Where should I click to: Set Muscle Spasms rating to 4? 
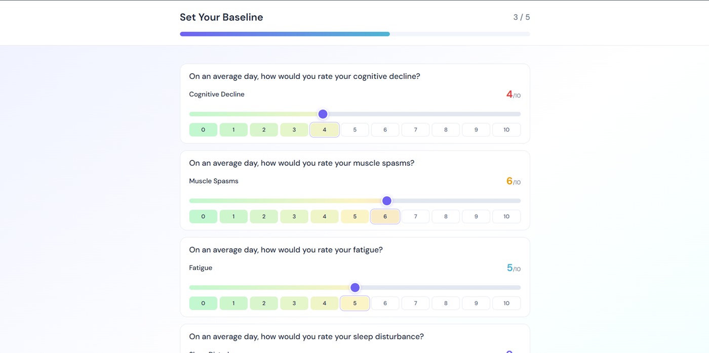click(x=325, y=216)
